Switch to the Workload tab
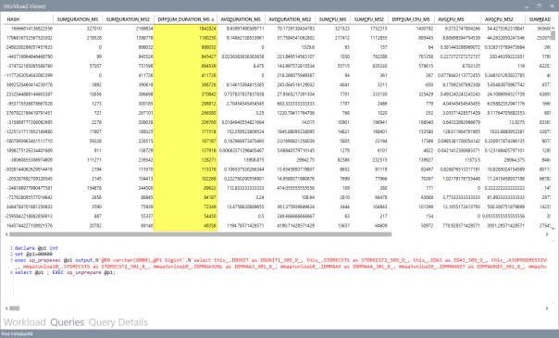This screenshot has height=338, width=559. coord(25,322)
